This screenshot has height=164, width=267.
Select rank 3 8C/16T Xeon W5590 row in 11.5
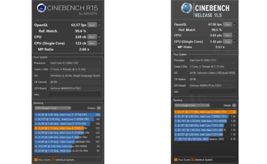click(205, 121)
